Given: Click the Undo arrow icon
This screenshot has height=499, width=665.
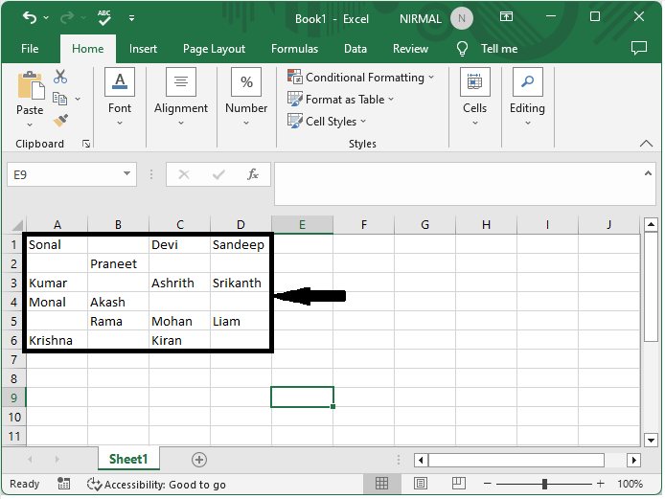Looking at the screenshot, I should (x=30, y=18).
